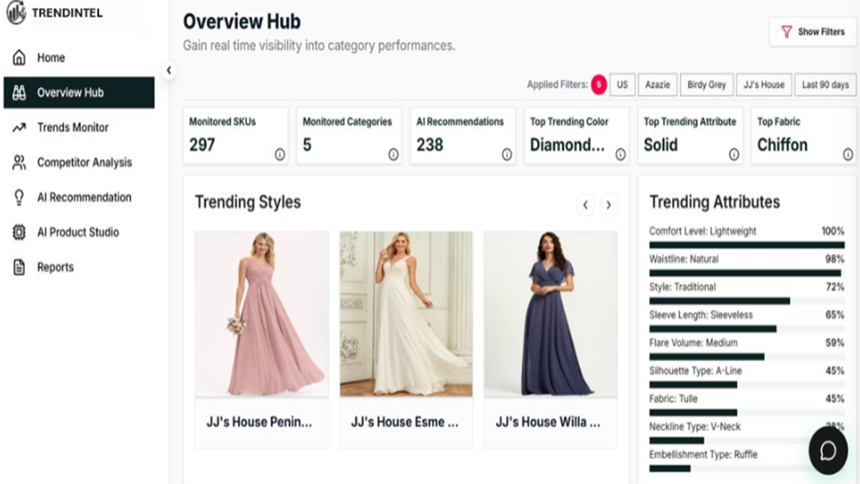Open the chat bubble support icon
The width and height of the screenshot is (860, 484).
tap(828, 450)
